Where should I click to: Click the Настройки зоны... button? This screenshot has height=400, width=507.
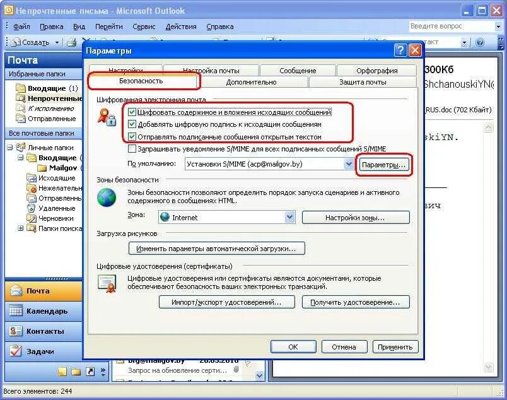point(356,218)
